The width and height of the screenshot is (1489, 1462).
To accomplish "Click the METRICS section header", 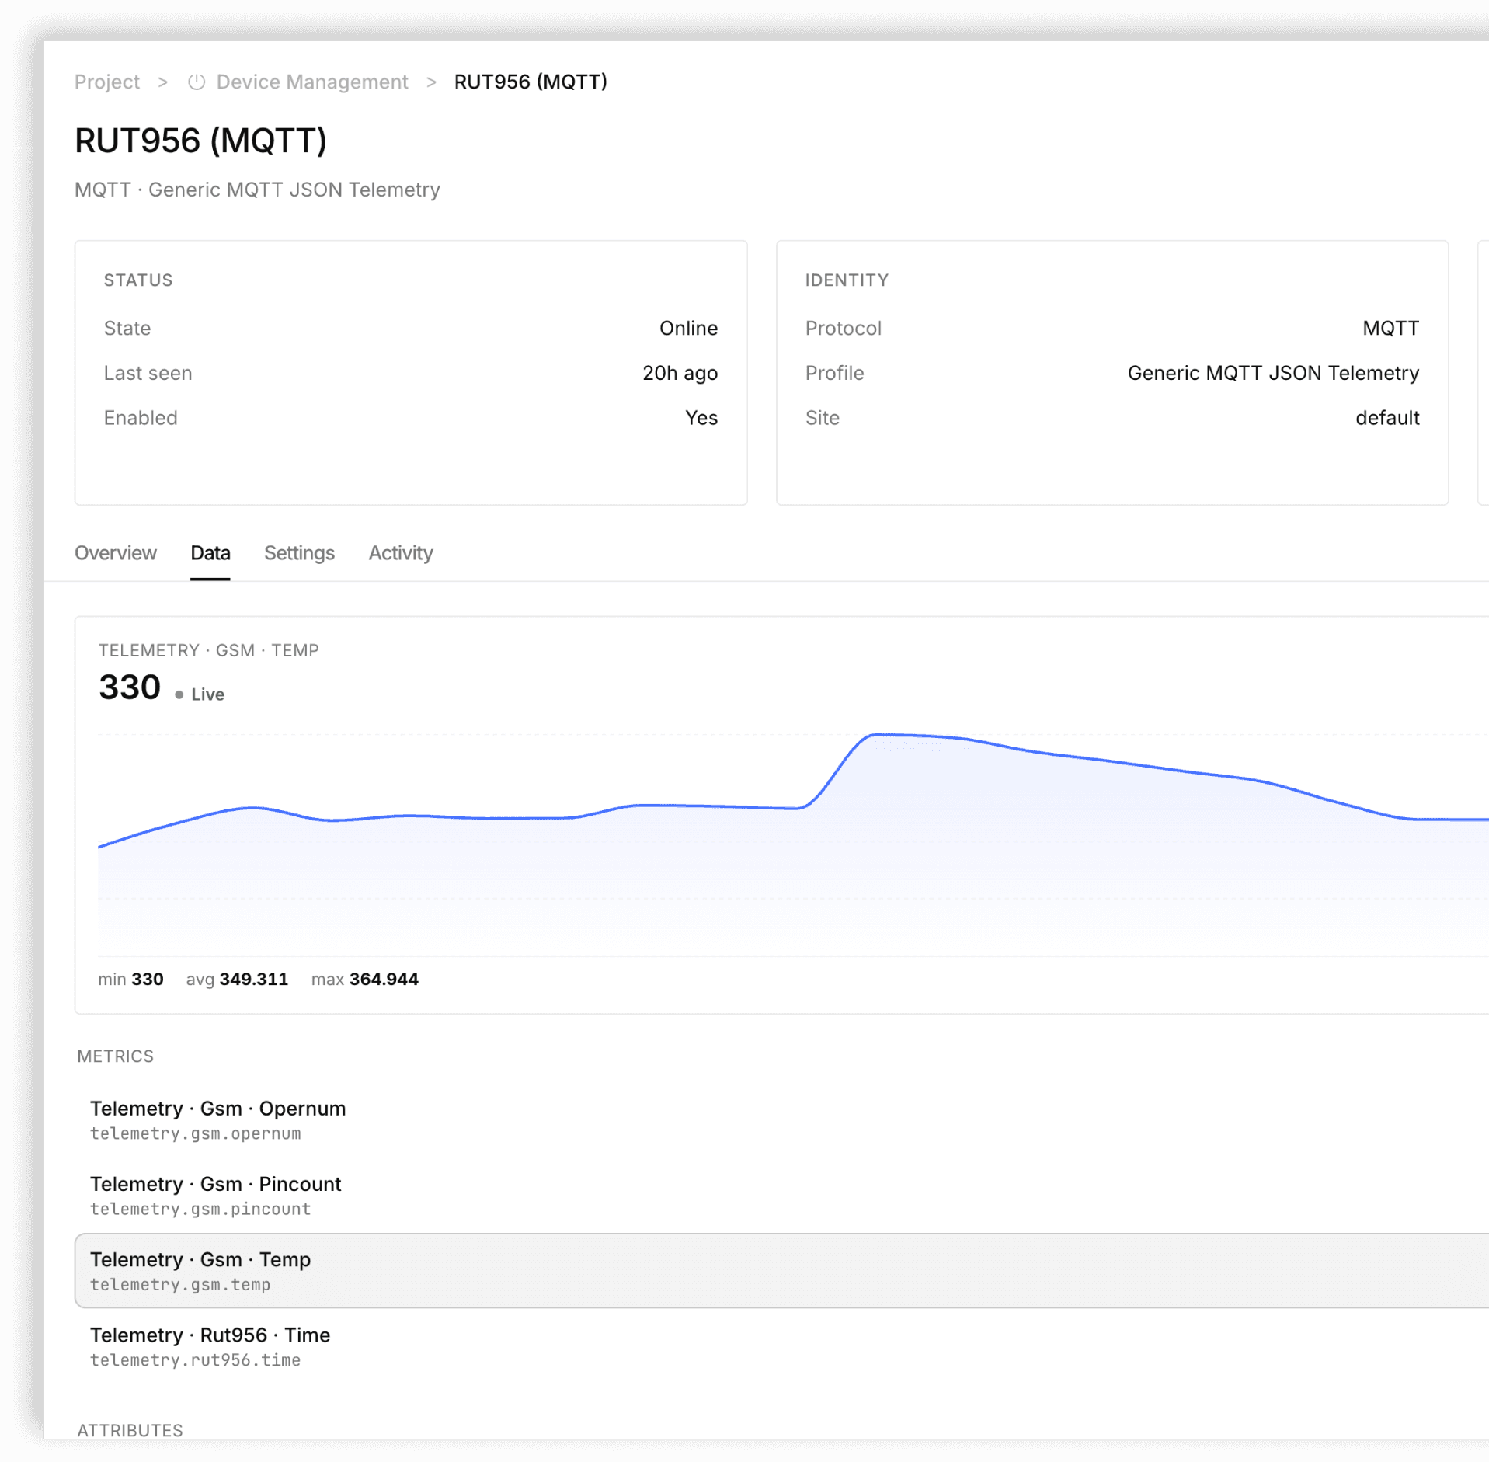I will pyautogui.click(x=116, y=1056).
